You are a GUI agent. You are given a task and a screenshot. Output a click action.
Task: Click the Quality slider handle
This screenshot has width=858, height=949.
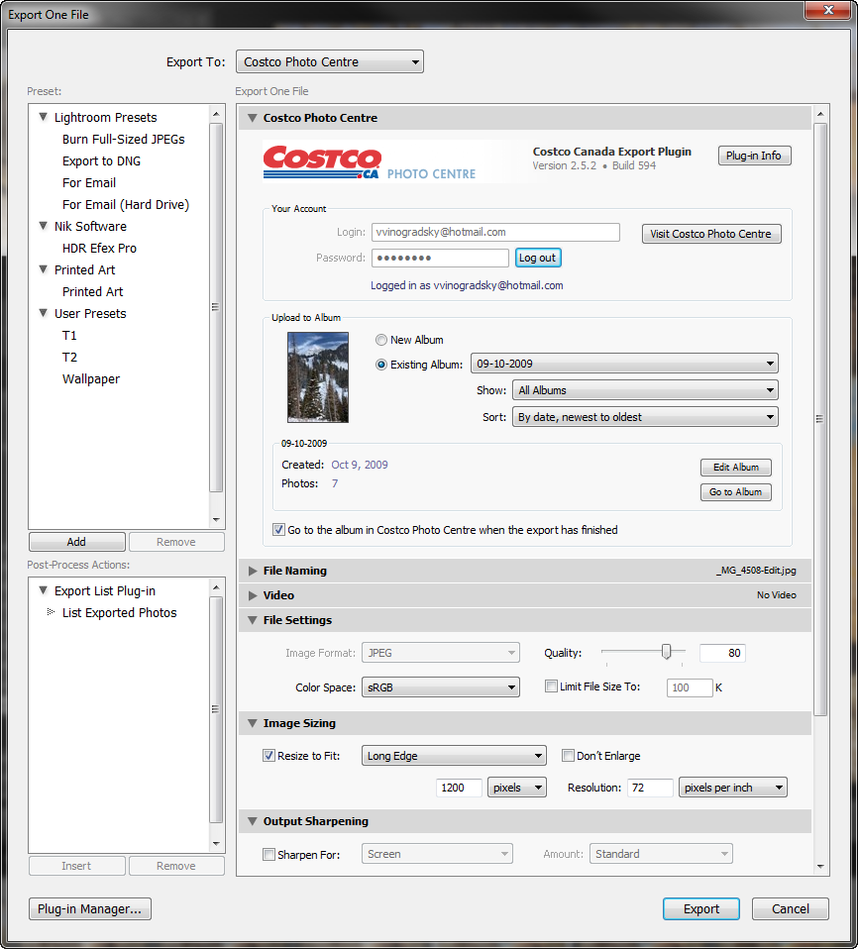667,651
